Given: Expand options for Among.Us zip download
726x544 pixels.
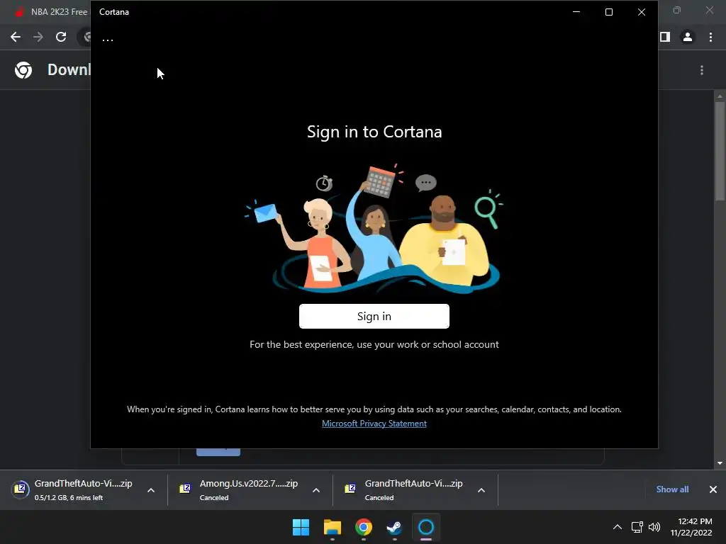Looking at the screenshot, I should (316, 490).
